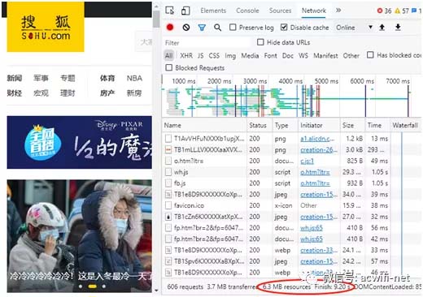
Task: Tick the Blocked Requests checkbox
Action: [168, 67]
